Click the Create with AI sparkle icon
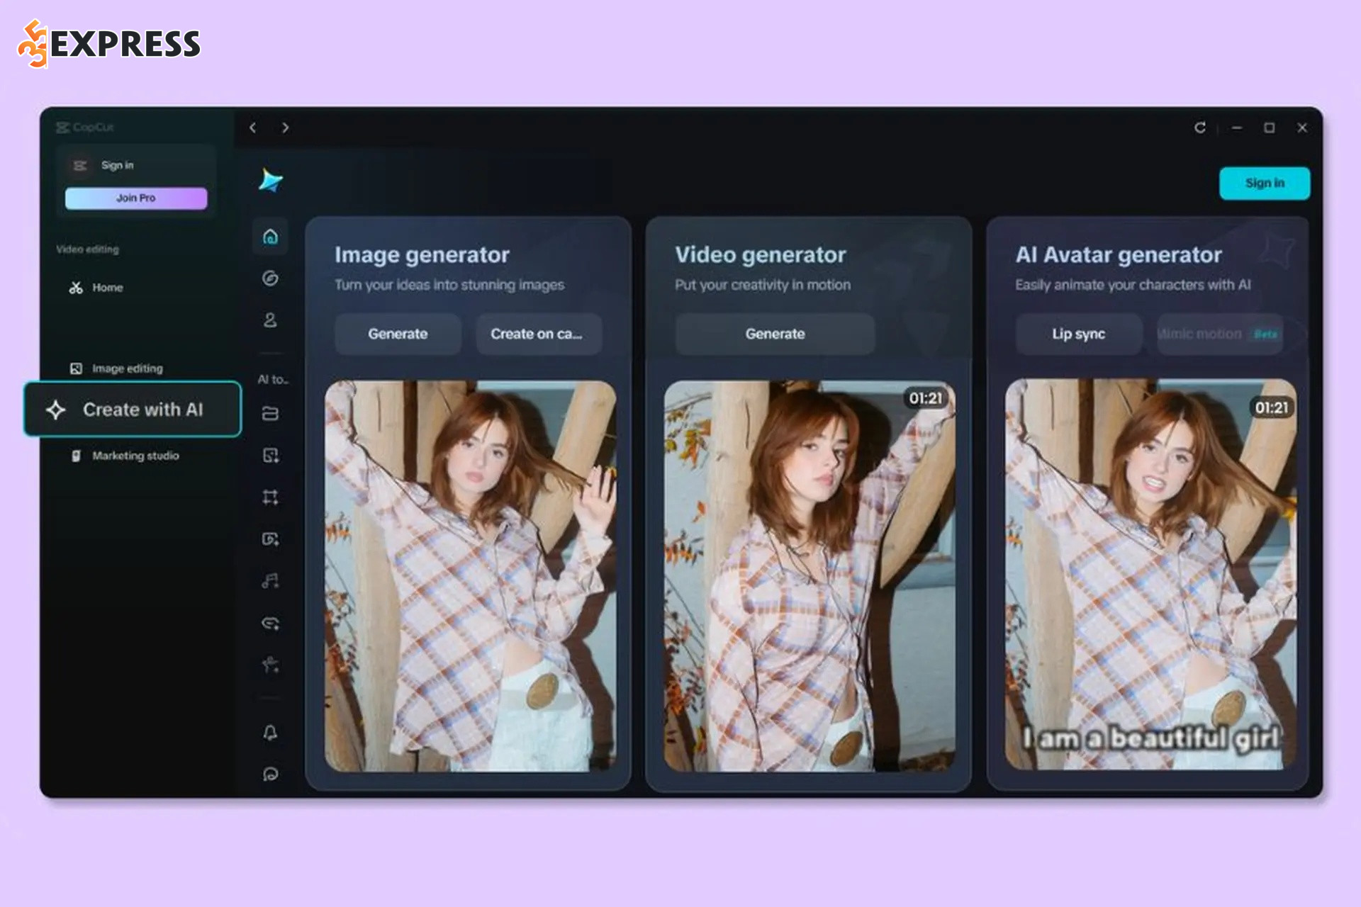This screenshot has width=1361, height=907. [x=56, y=410]
